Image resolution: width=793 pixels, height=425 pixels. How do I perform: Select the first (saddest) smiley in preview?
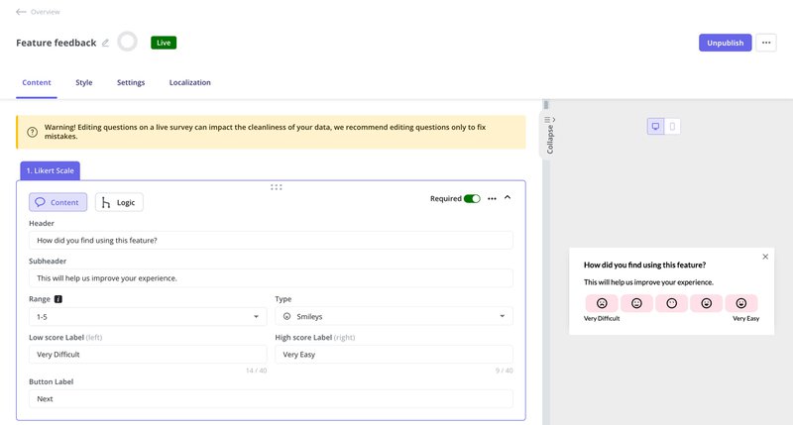coord(601,303)
